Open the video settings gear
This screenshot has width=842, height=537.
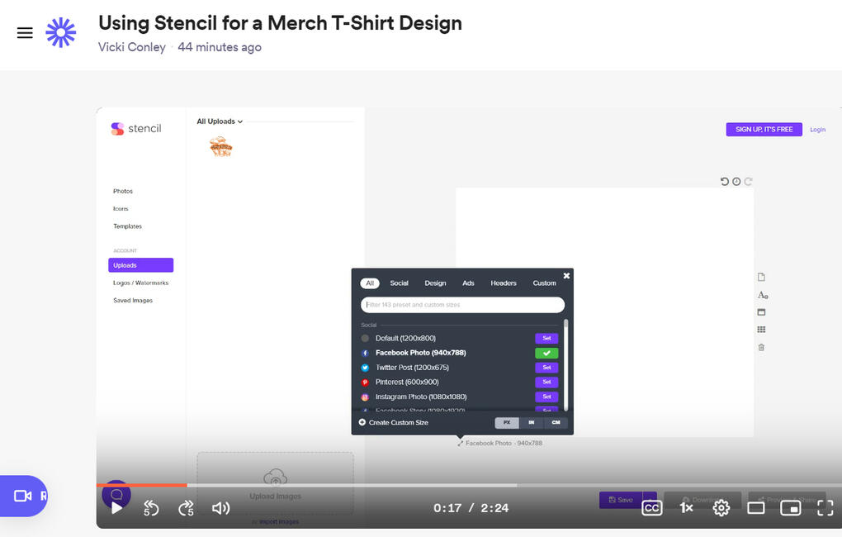pyautogui.click(x=721, y=508)
